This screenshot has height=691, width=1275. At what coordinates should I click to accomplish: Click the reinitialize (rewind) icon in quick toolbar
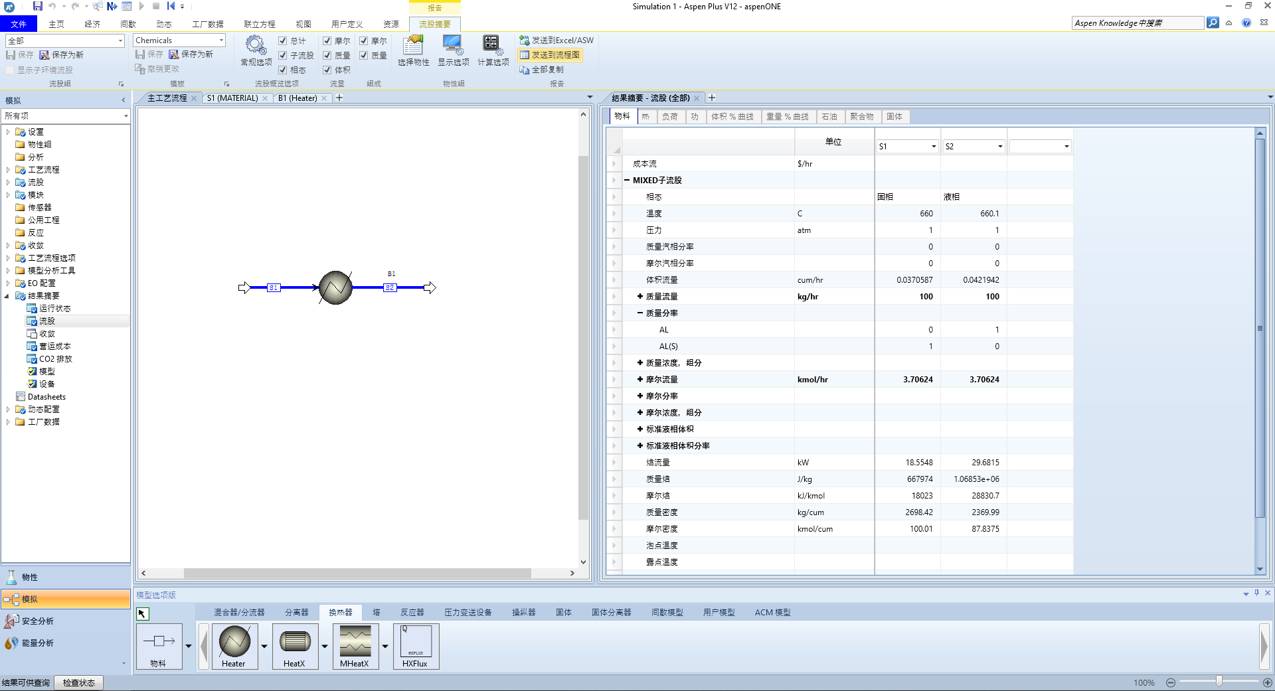[171, 6]
